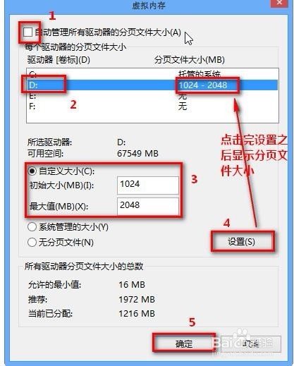Choose the 系统管理的大小 radio option
This screenshot has width=294, height=366.
click(x=32, y=227)
